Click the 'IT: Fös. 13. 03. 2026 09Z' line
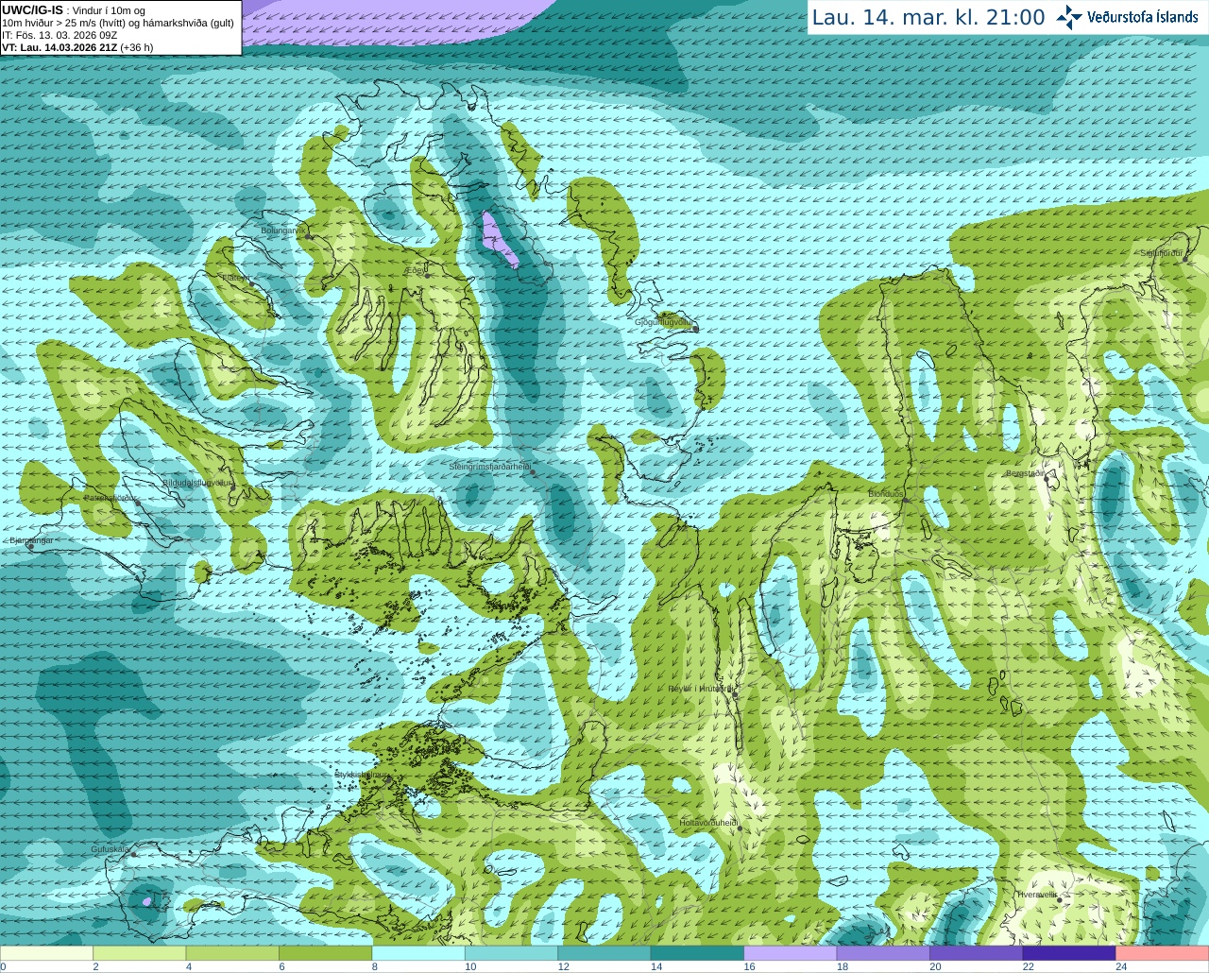Viewport: 1209px width, 973px height. (60, 35)
